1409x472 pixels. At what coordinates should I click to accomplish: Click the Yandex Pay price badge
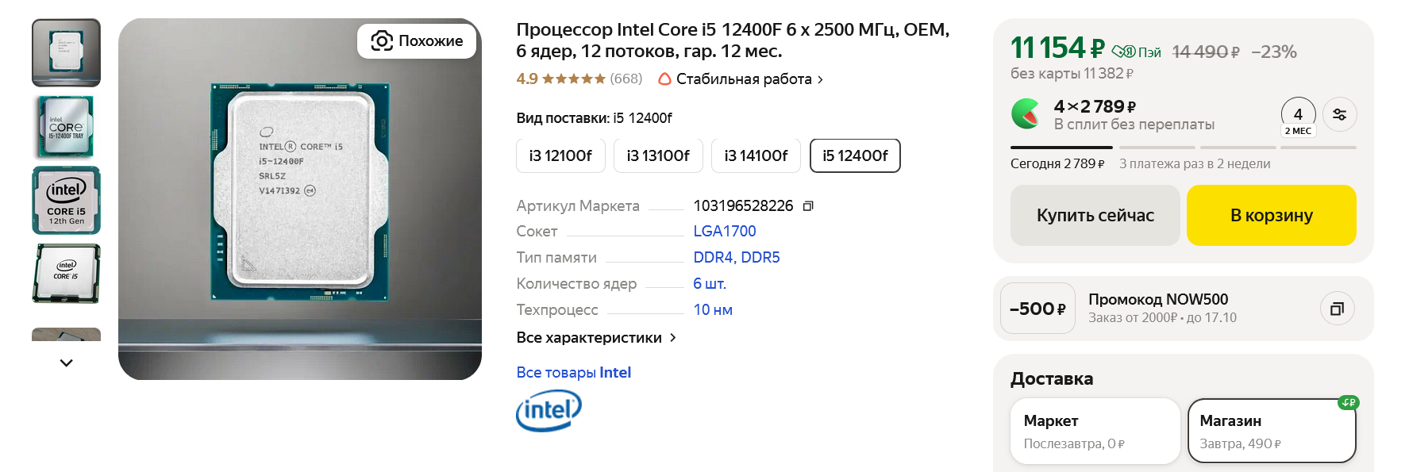click(x=1136, y=52)
